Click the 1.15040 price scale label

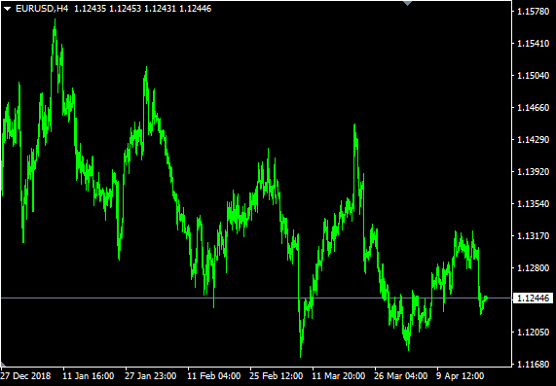[533, 76]
